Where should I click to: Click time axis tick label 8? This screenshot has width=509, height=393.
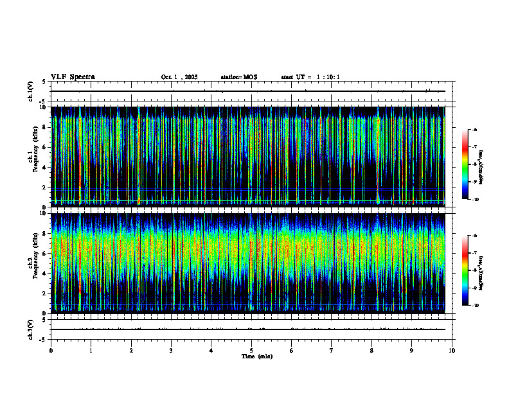pyautogui.click(x=371, y=351)
